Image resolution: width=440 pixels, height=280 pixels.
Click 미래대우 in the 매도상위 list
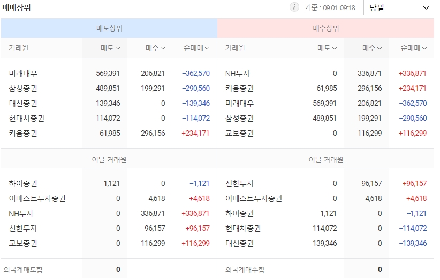point(23,73)
